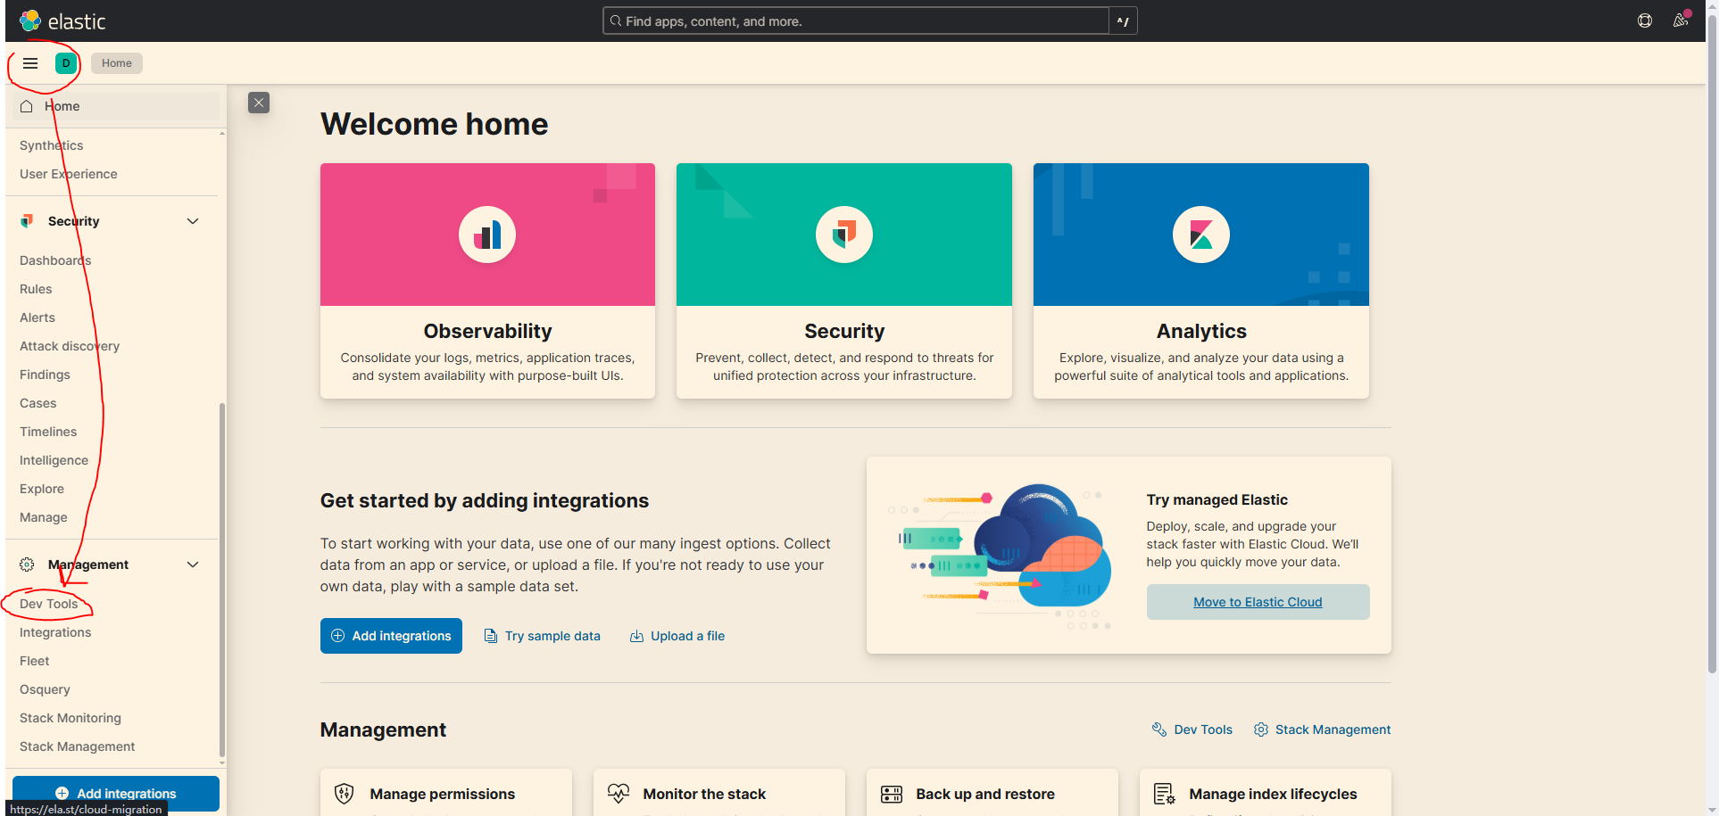Open Intelligence in the sidebar

[54, 460]
